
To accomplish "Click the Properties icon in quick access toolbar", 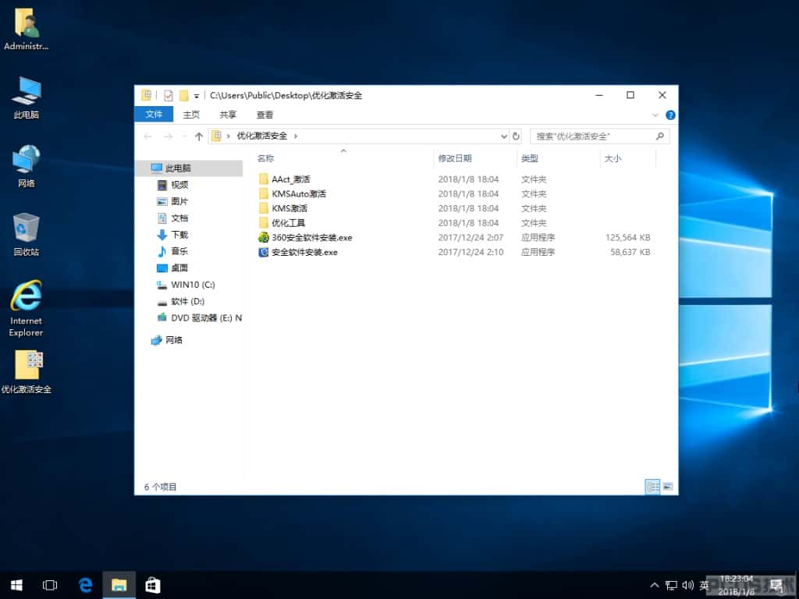I will pos(169,95).
